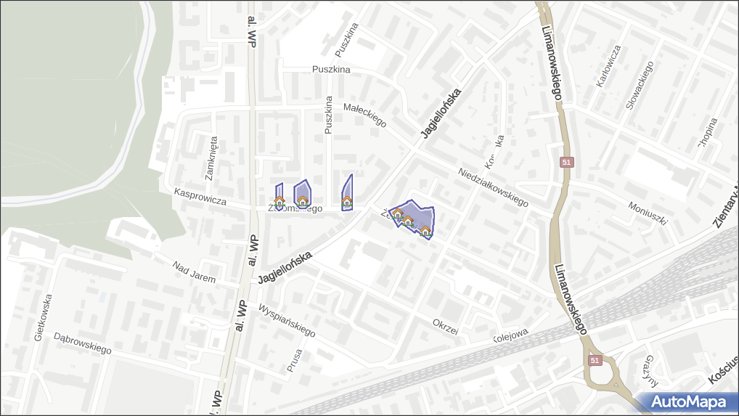Click the Niedziałkowskiego street label

tap(493, 187)
